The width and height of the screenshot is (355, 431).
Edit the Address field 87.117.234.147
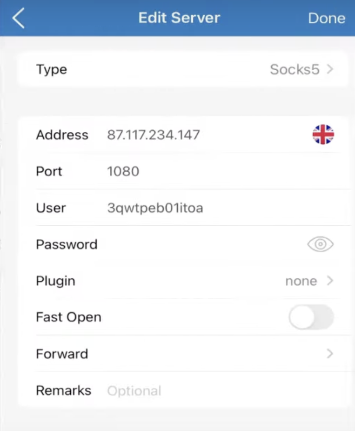154,135
